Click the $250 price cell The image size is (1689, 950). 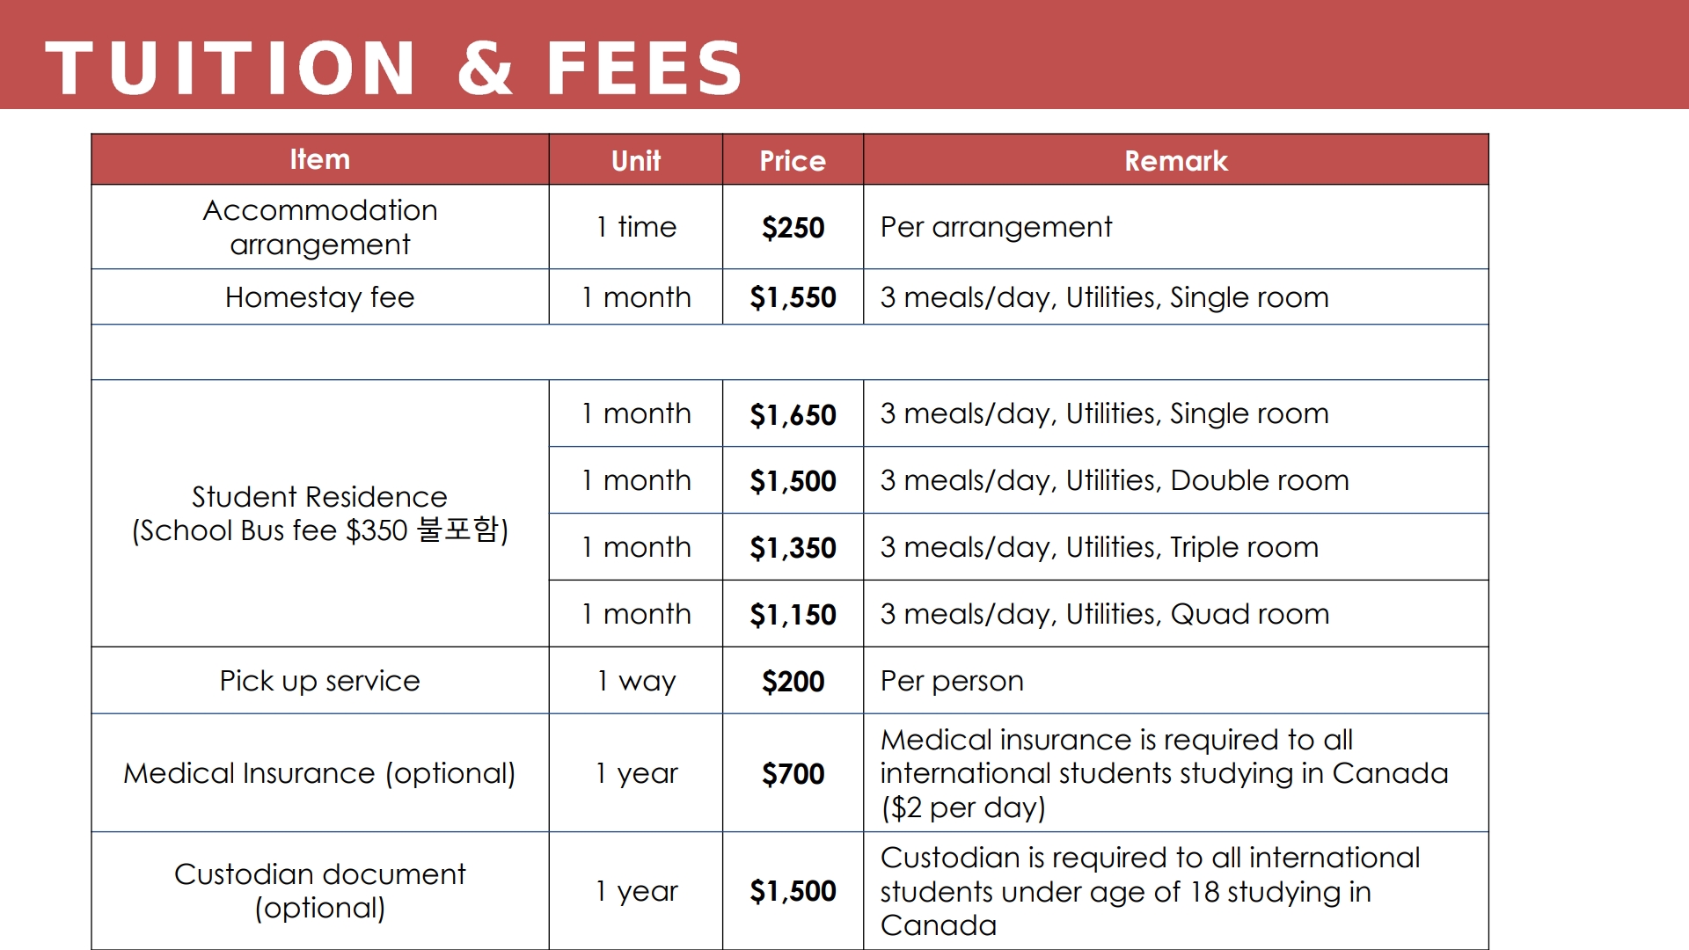pyautogui.click(x=793, y=227)
